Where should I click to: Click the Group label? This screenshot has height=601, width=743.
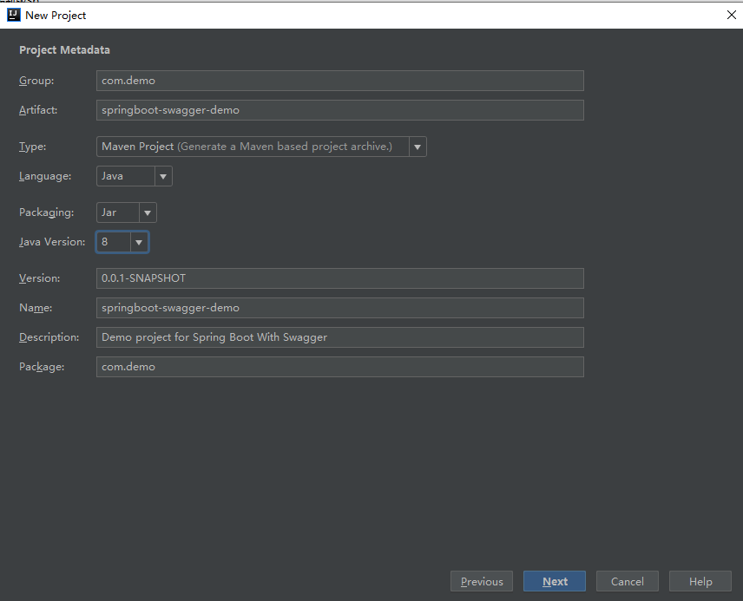click(x=36, y=81)
